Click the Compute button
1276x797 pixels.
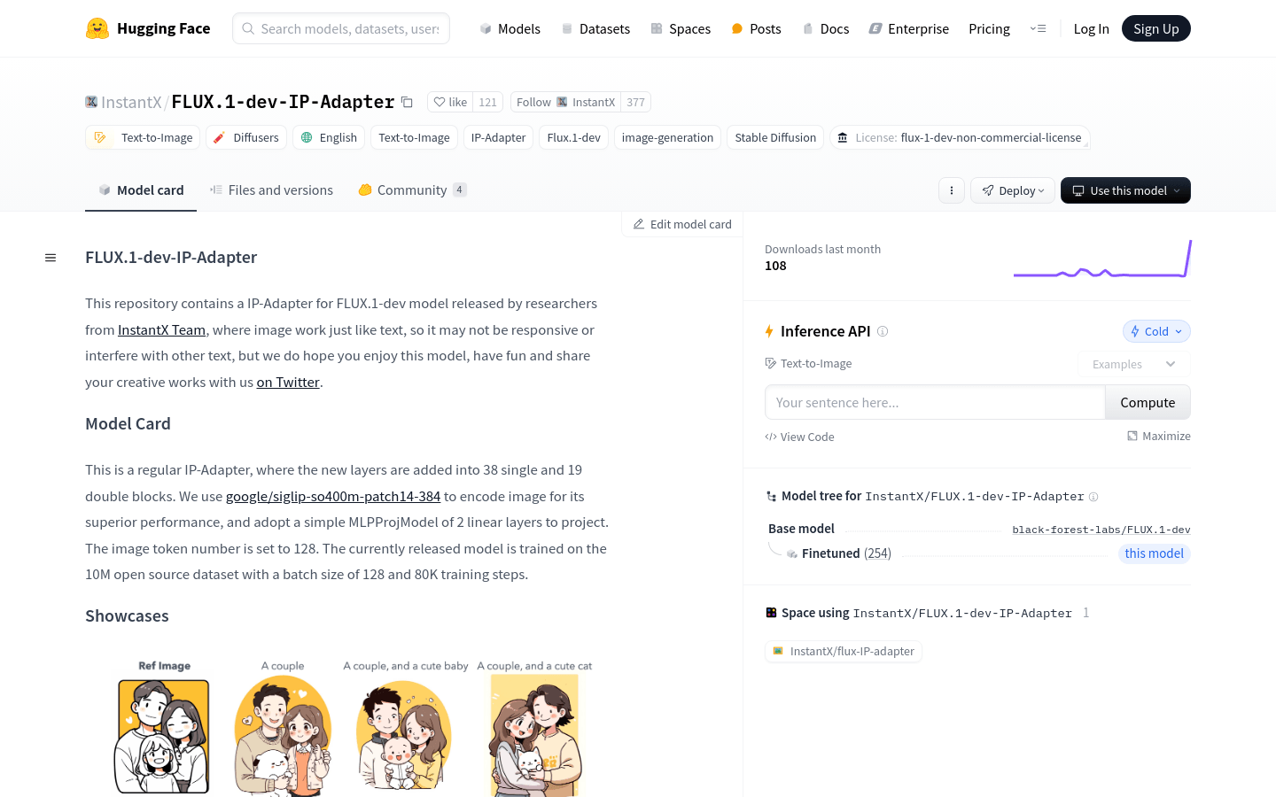click(1148, 402)
